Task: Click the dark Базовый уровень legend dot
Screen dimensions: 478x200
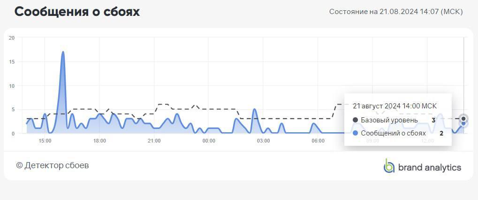Action: pos(356,120)
